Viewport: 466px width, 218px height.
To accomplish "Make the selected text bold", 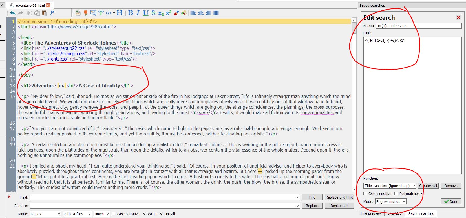I will point(131,13).
